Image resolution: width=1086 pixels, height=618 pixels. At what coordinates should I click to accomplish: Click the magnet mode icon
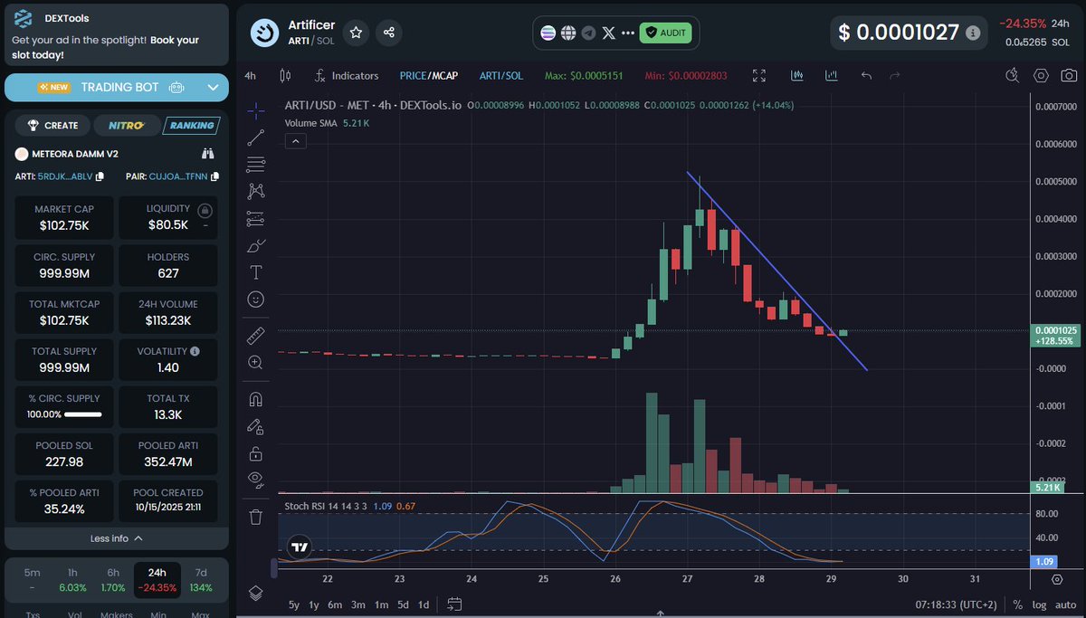click(256, 399)
